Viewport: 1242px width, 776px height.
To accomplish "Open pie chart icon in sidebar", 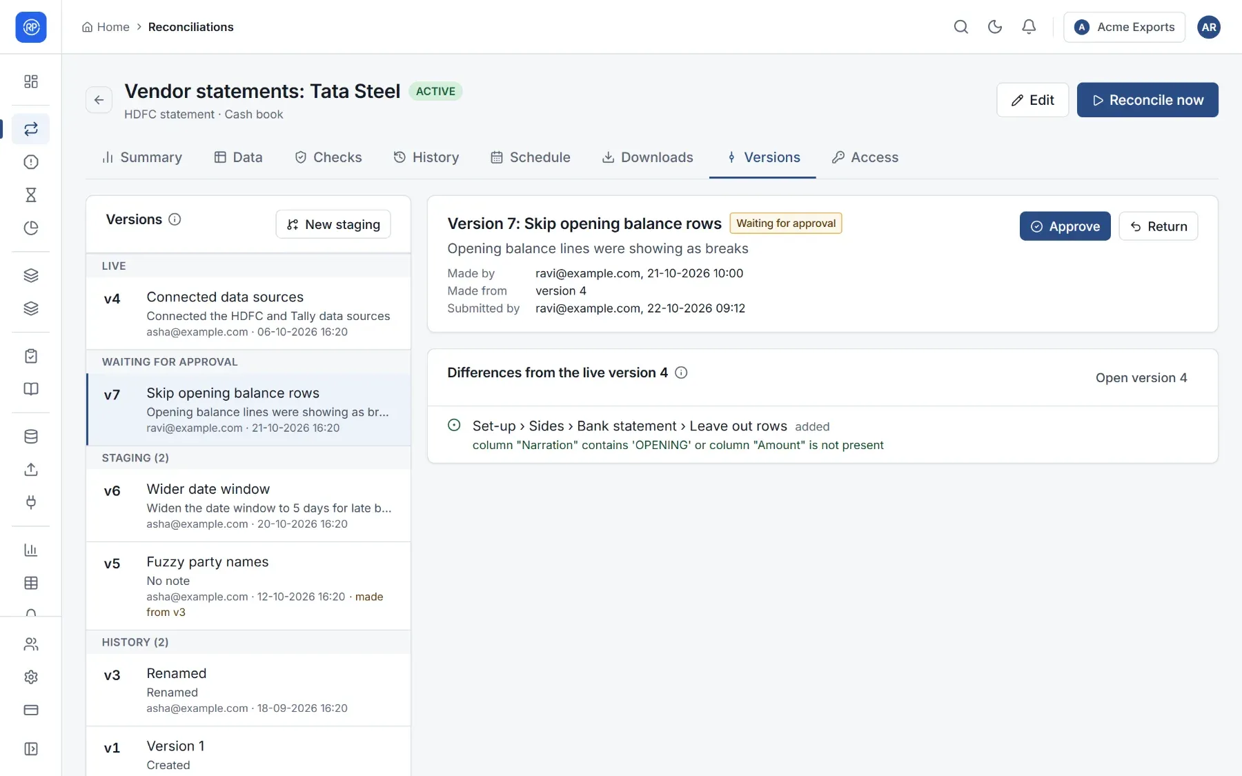I will tap(31, 228).
